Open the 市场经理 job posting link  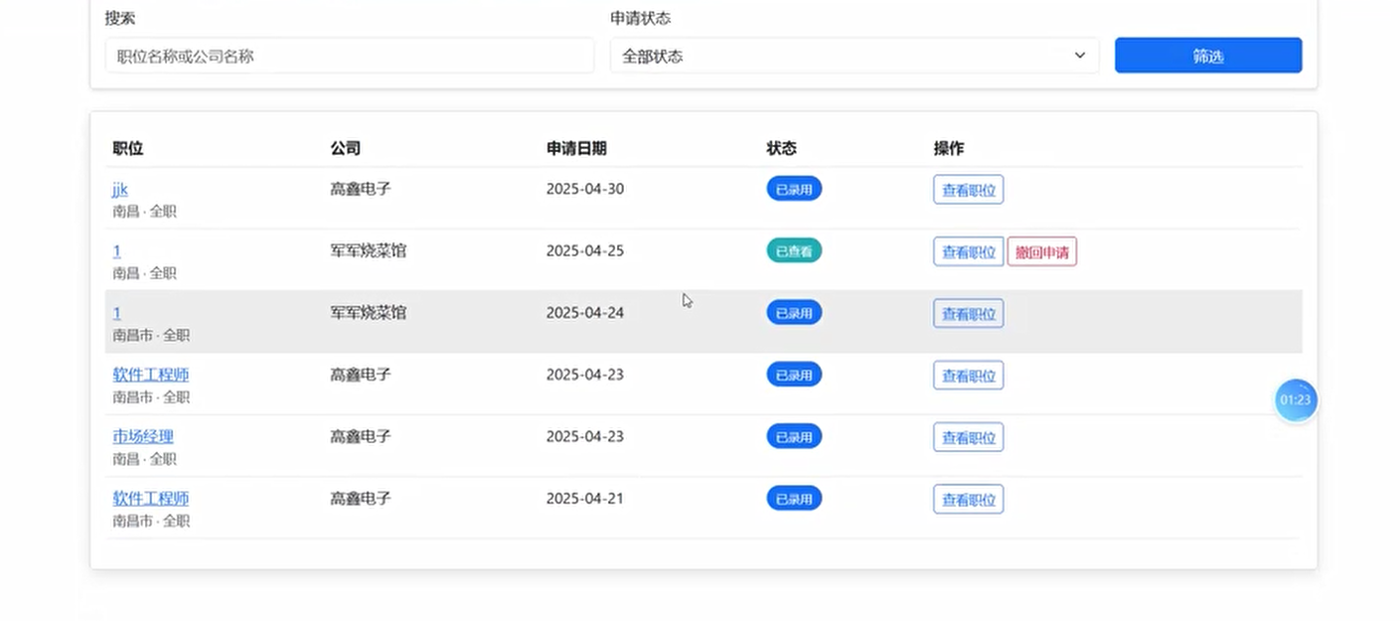click(x=143, y=436)
